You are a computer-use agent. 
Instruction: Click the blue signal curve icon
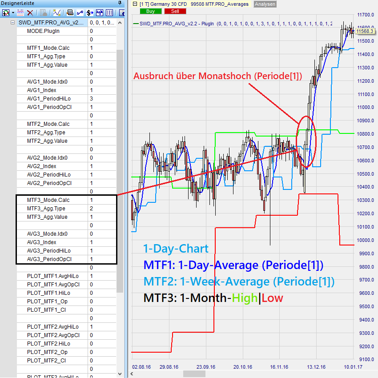80,12
